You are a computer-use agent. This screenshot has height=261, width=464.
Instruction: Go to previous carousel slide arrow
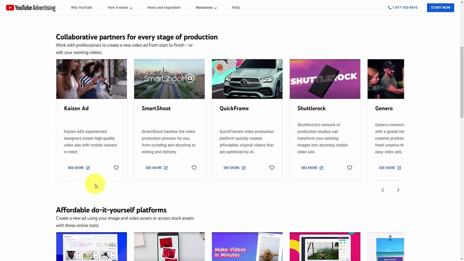(382, 190)
